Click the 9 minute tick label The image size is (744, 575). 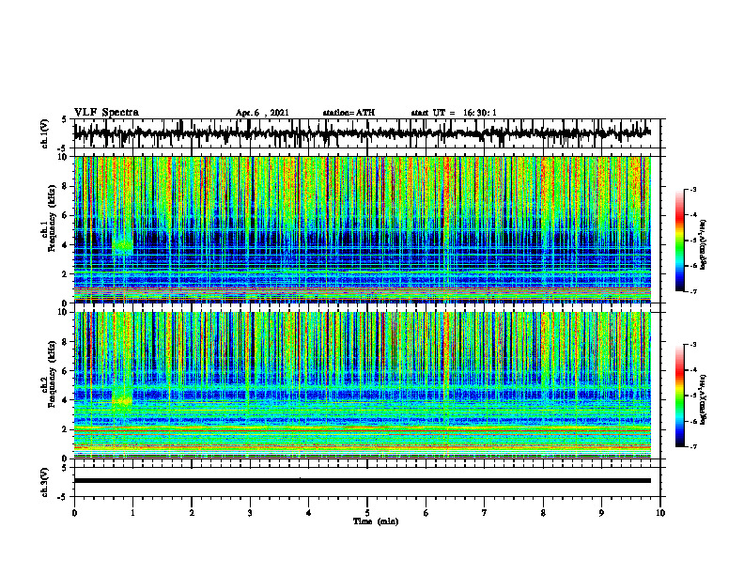coord(601,513)
